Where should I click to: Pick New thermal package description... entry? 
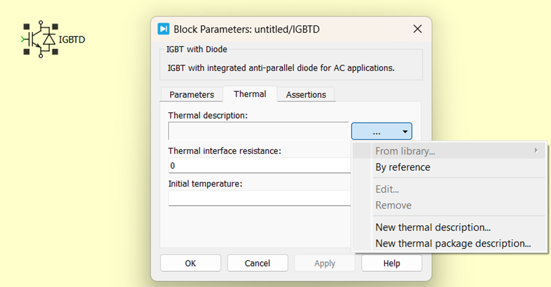tap(453, 243)
